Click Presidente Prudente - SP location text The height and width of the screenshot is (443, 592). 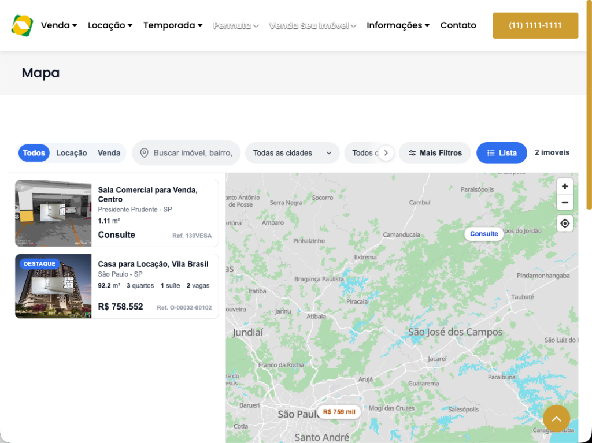(x=135, y=209)
